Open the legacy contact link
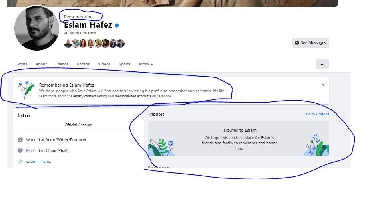This screenshot has height=198, width=392. [84, 96]
